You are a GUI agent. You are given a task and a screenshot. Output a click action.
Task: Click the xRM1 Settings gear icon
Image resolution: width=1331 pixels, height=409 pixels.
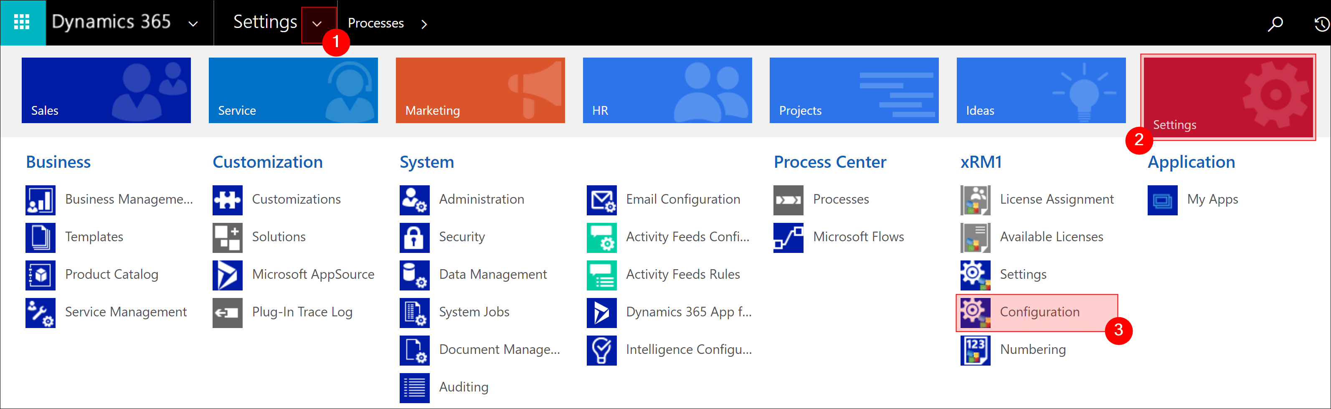pyautogui.click(x=976, y=275)
